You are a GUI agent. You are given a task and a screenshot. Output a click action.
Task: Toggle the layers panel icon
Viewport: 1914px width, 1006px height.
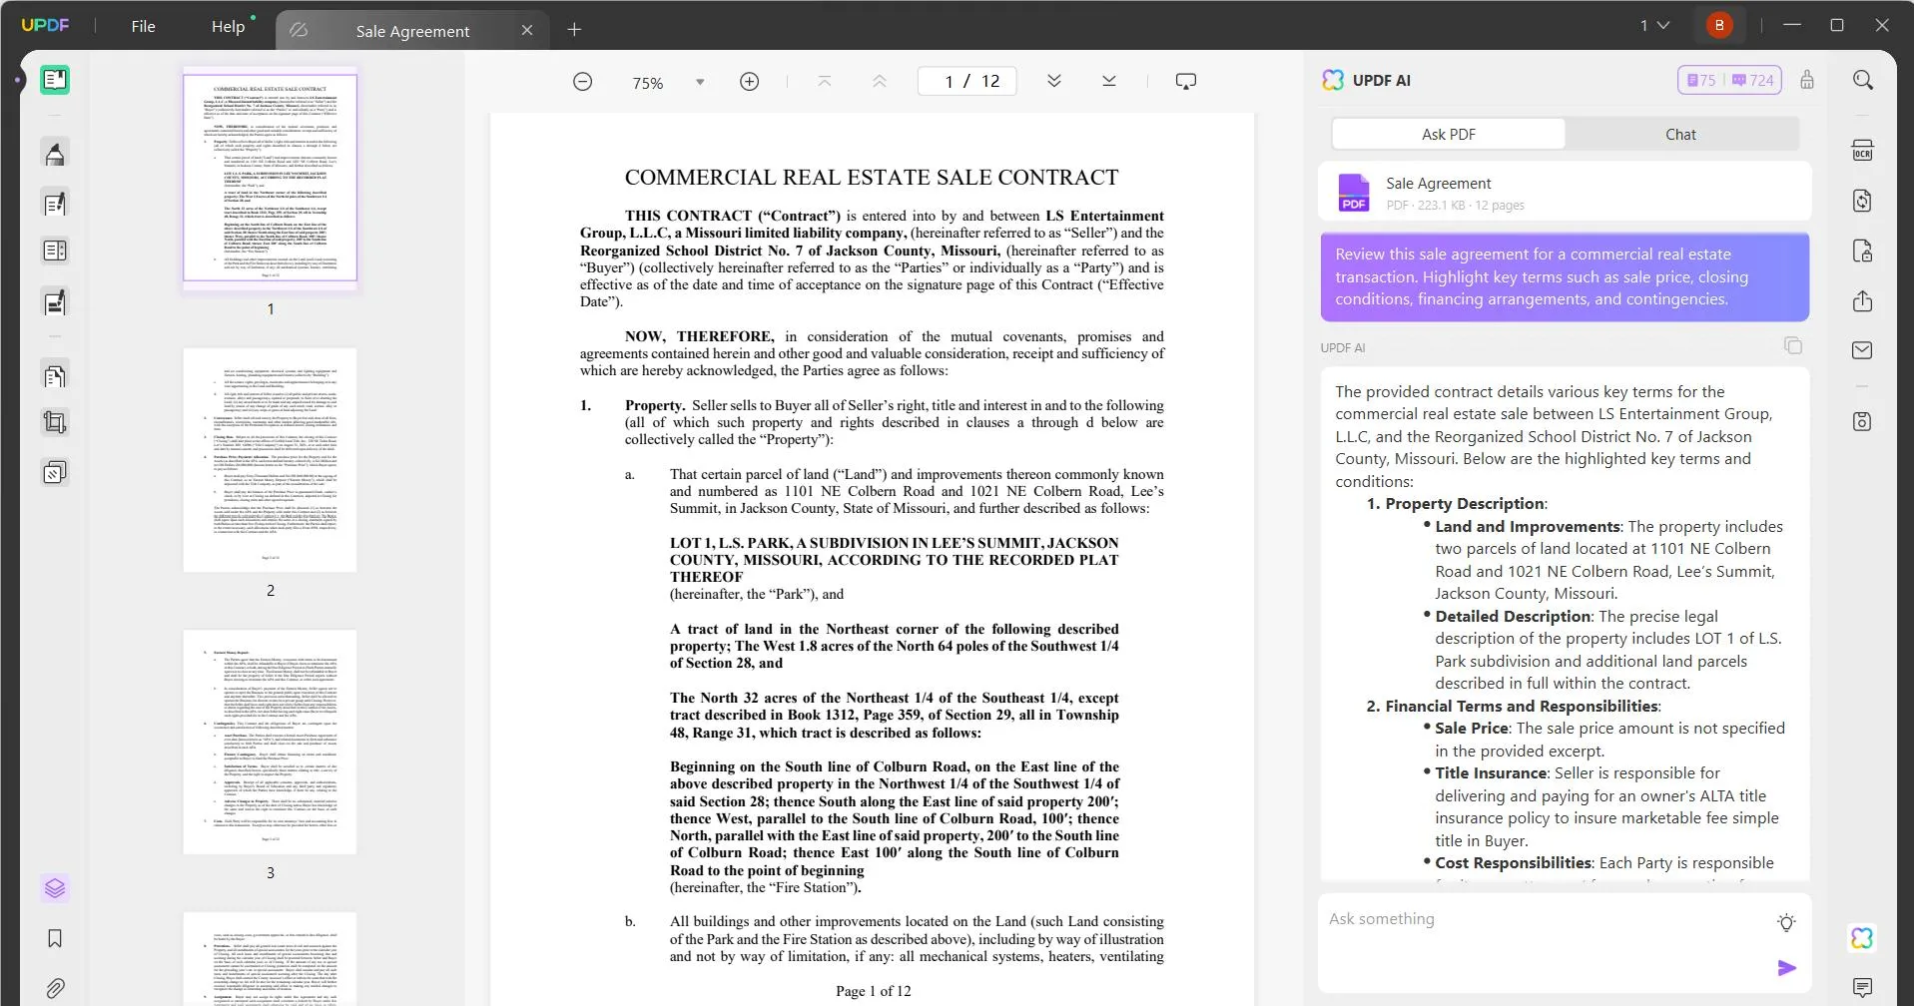point(55,887)
